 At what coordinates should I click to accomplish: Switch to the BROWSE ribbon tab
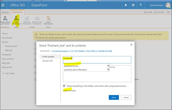pos(5,12)
